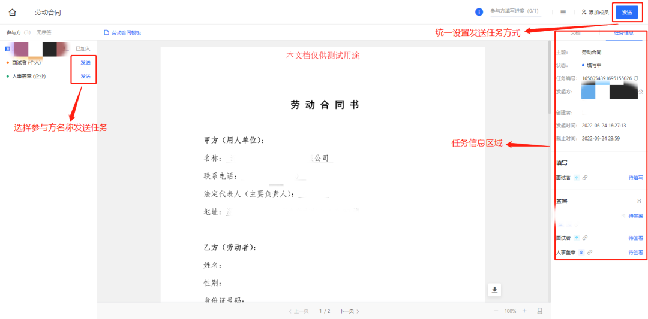Open the hamburger menu icon
648x319 pixels.
tap(563, 13)
